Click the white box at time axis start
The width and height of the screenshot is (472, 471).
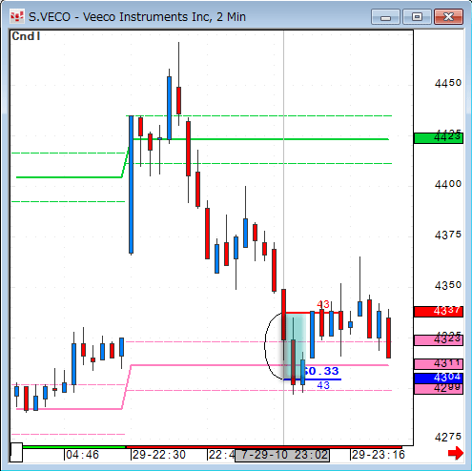(16, 452)
